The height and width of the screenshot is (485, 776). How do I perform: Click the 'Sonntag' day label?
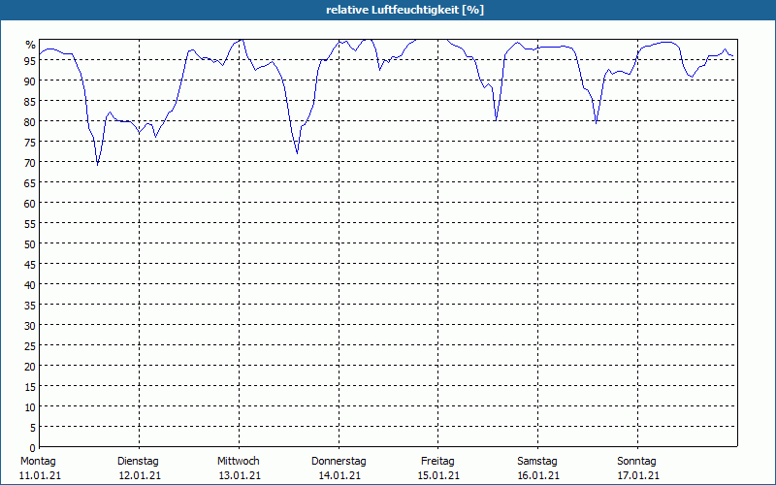click(637, 461)
